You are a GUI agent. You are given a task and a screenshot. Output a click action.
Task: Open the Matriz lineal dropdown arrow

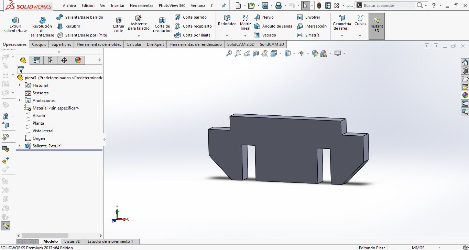coord(245,36)
